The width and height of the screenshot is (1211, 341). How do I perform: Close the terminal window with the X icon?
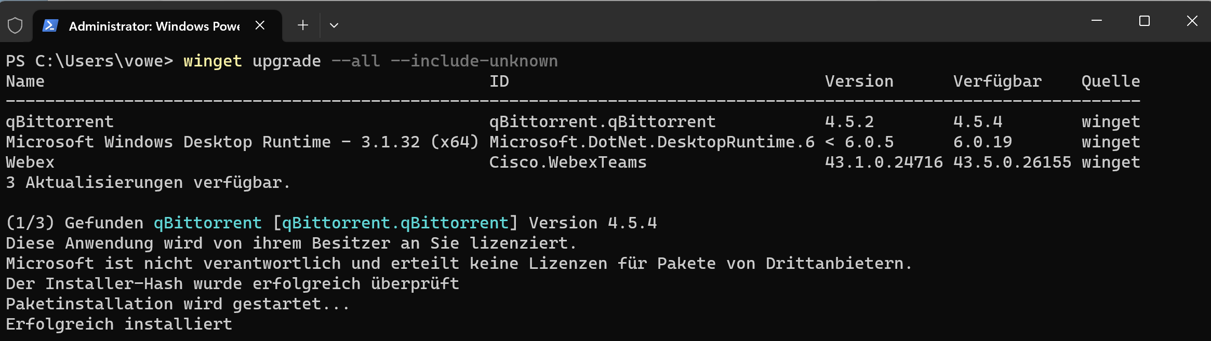coord(1192,21)
